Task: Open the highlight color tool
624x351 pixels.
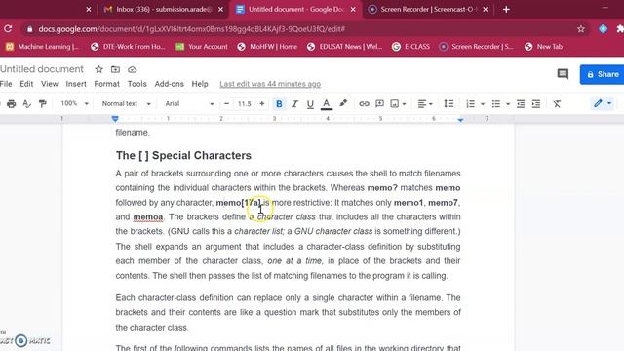Action: pos(342,104)
